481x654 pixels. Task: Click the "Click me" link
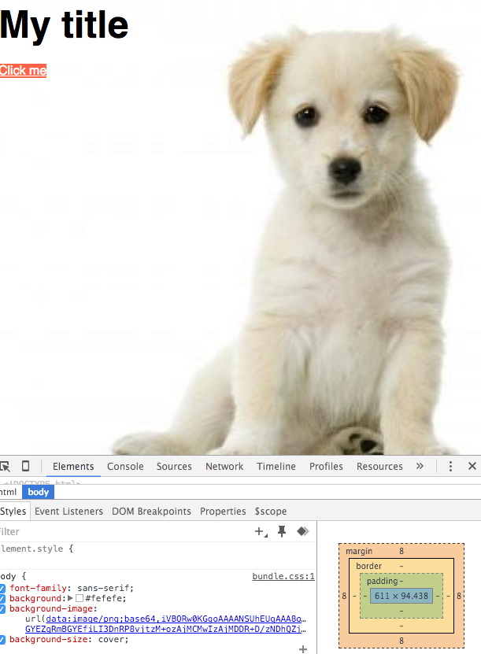point(23,71)
